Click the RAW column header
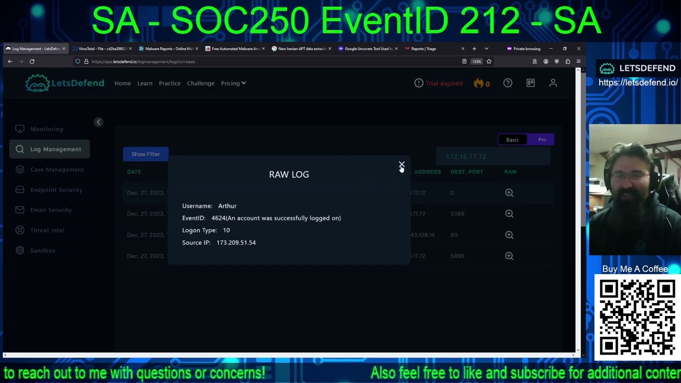Screen dimensions: 681x383 pyautogui.click(x=510, y=172)
